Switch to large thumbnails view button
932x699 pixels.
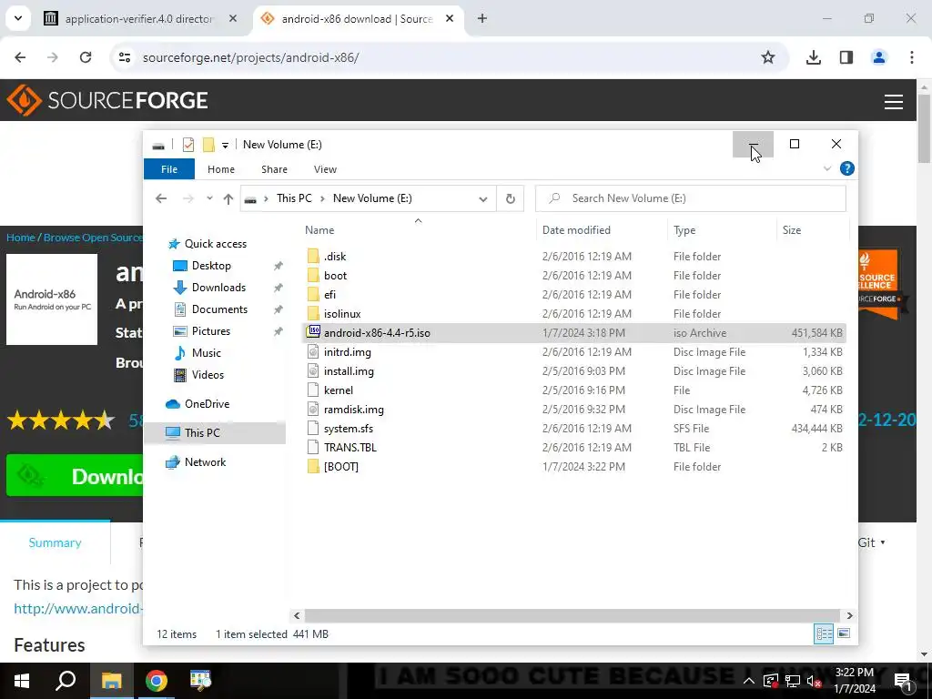tap(844, 633)
